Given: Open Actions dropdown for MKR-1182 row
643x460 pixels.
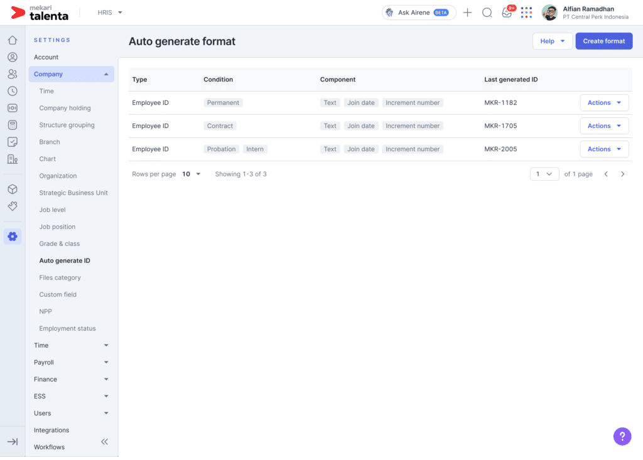Looking at the screenshot, I should tap(604, 103).
